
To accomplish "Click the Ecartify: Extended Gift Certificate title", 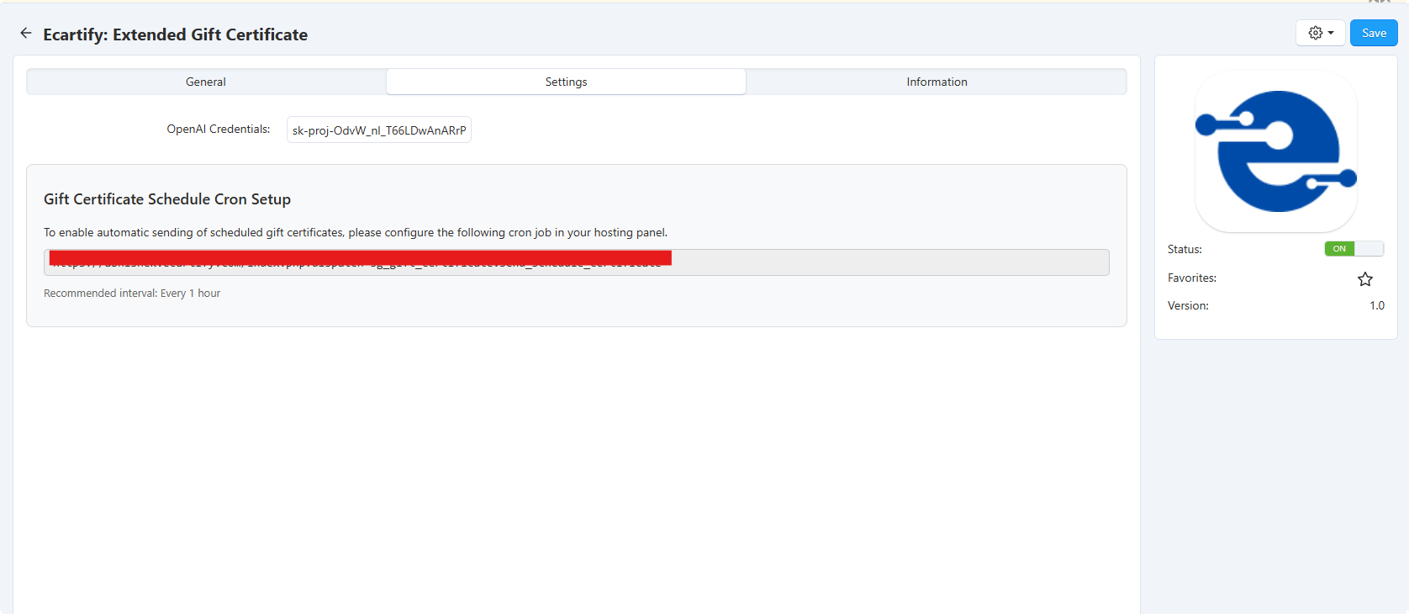I will click(175, 34).
